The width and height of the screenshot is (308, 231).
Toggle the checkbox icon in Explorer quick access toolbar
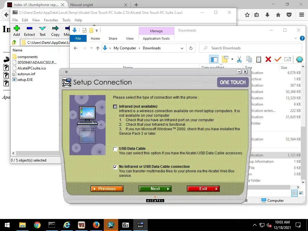coord(85,30)
